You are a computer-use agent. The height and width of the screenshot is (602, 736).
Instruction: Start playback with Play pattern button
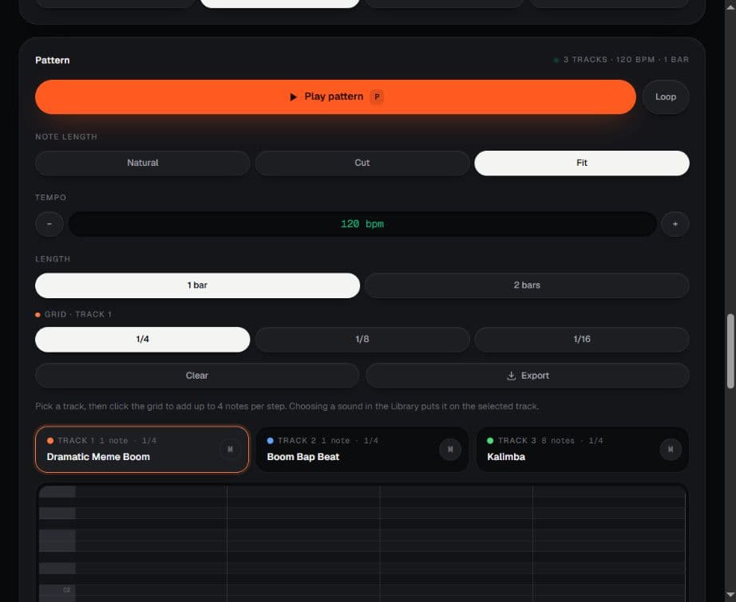(335, 96)
